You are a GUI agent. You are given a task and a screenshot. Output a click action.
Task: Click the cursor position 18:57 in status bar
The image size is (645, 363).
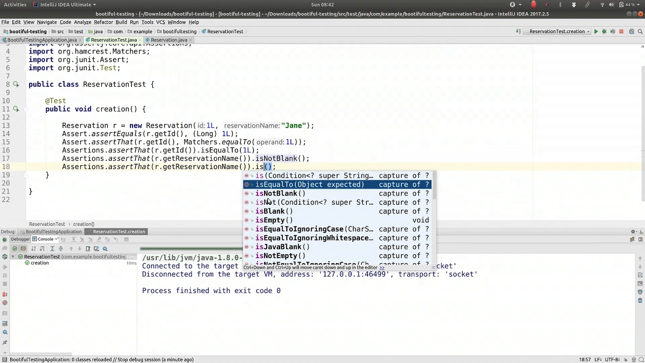(x=585, y=359)
